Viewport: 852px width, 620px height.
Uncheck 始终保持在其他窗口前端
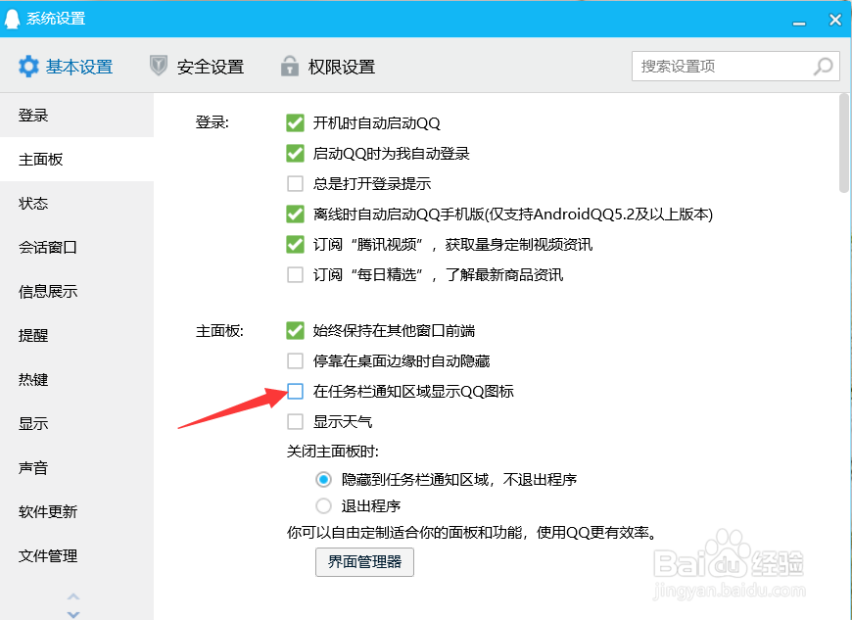click(x=295, y=330)
